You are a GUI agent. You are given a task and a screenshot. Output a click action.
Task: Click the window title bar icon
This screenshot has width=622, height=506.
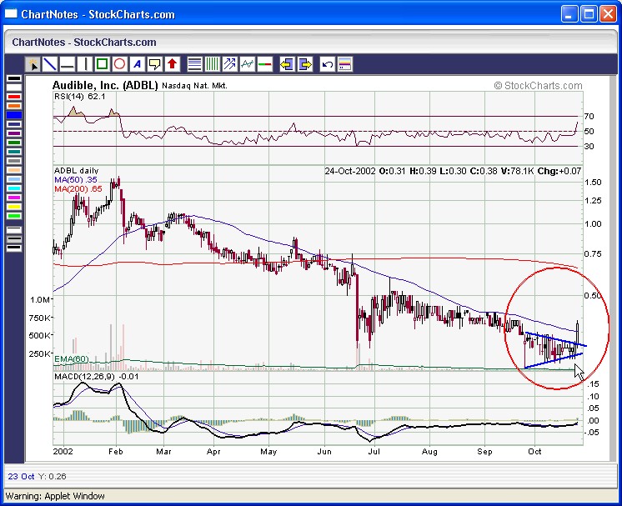point(11,14)
